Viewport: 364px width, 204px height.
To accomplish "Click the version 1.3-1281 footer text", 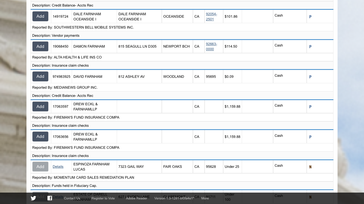I will (x=174, y=198).
